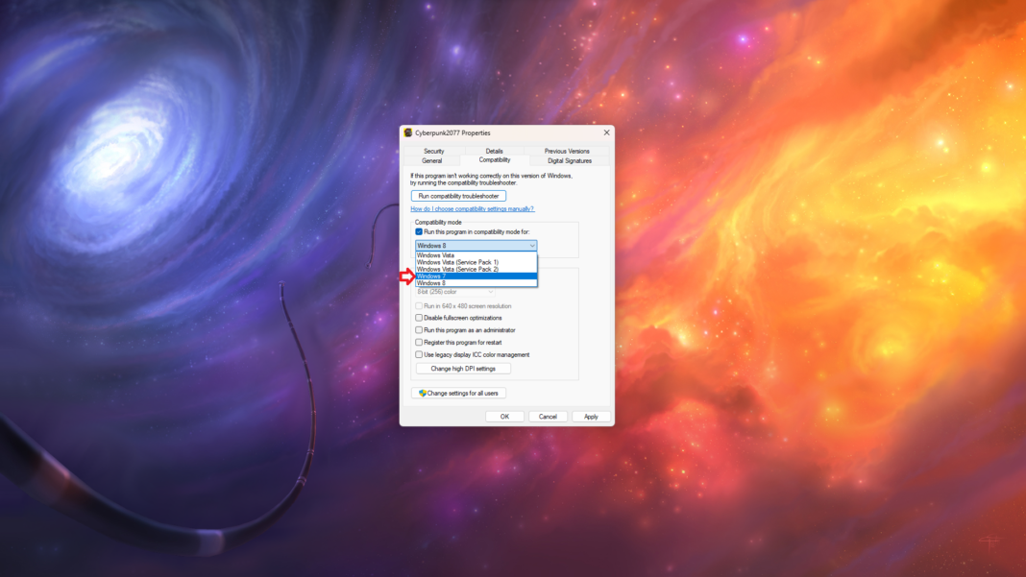1026x577 pixels.
Task: Click 'Change high DPI settings' button
Action: coord(463,369)
